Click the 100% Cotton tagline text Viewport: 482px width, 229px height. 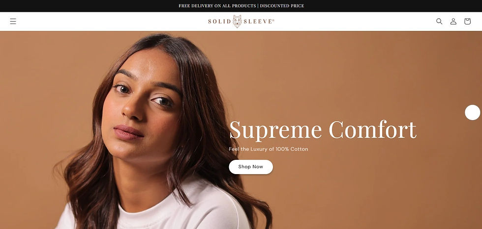click(269, 149)
